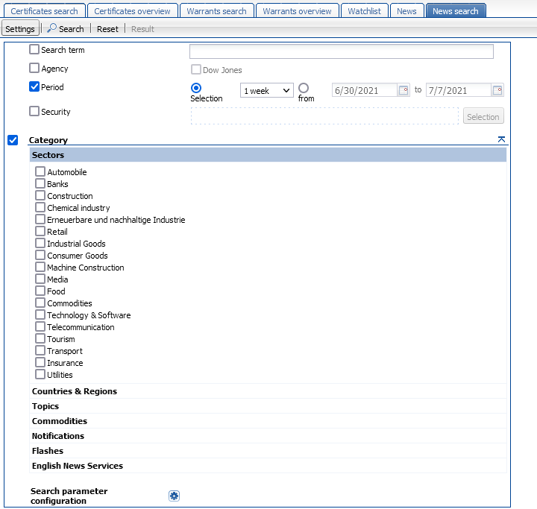Expand the Countries & Regions section
537x509 pixels.
click(74, 391)
